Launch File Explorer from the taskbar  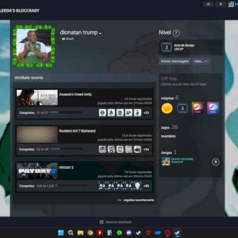[x=80, y=233]
